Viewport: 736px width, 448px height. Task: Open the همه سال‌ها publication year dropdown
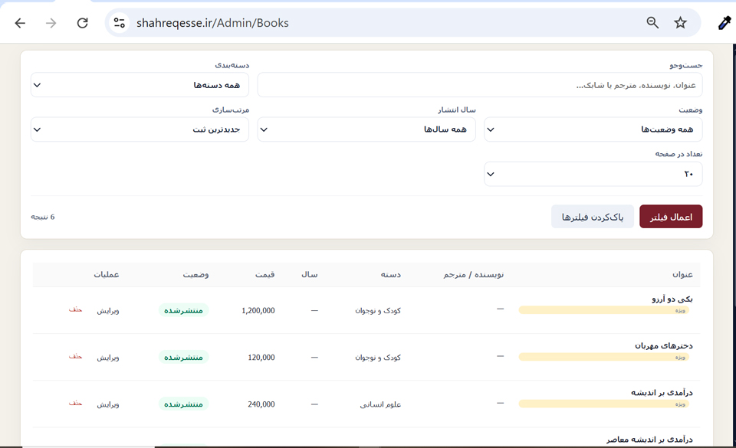[x=366, y=129]
